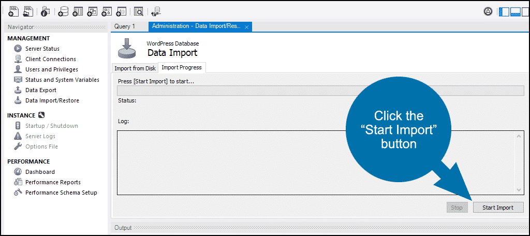Open preferences gear icon

pyautogui.click(x=488, y=11)
